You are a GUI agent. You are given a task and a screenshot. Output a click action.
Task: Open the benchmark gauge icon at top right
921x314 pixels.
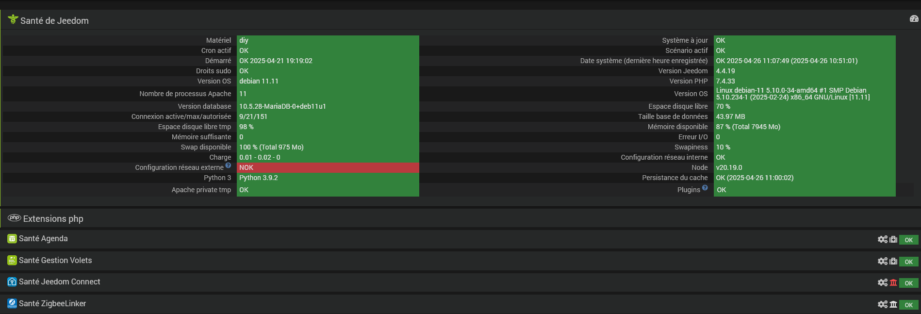[914, 18]
